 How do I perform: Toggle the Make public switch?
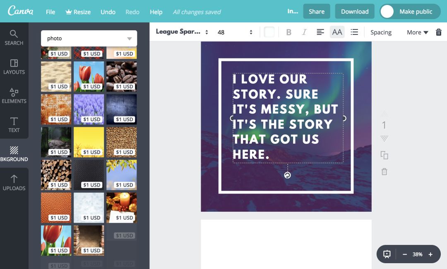(x=410, y=12)
